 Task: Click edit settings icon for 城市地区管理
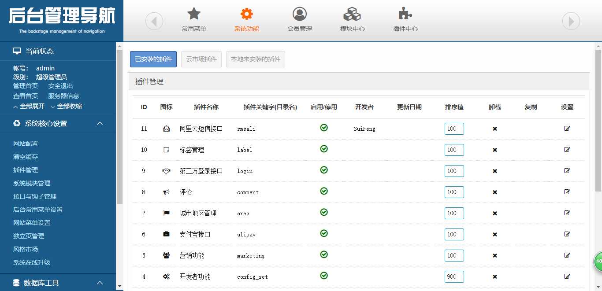click(x=567, y=213)
